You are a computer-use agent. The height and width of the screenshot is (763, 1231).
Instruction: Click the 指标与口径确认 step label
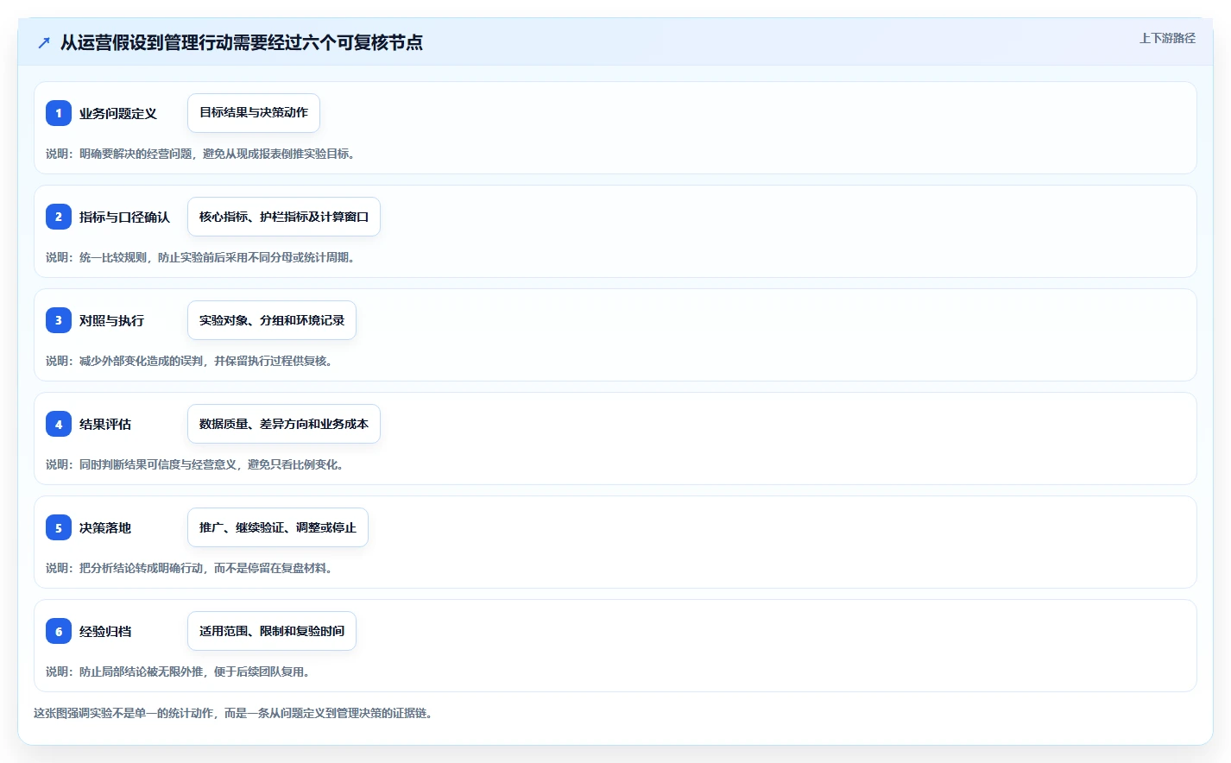coord(124,217)
